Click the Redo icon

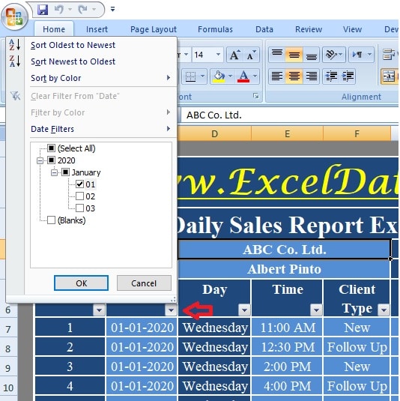pos(83,10)
